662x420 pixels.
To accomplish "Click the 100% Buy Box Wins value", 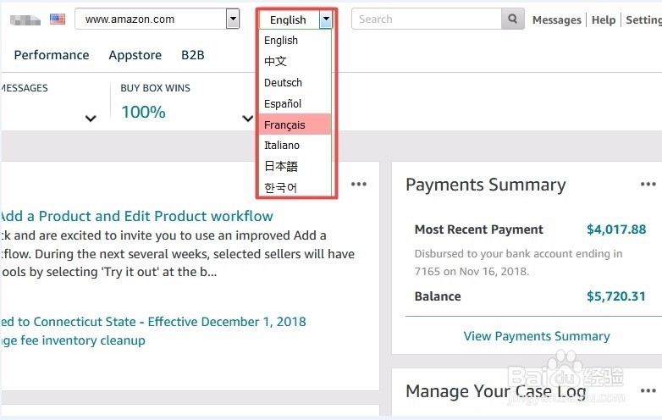I will (143, 112).
